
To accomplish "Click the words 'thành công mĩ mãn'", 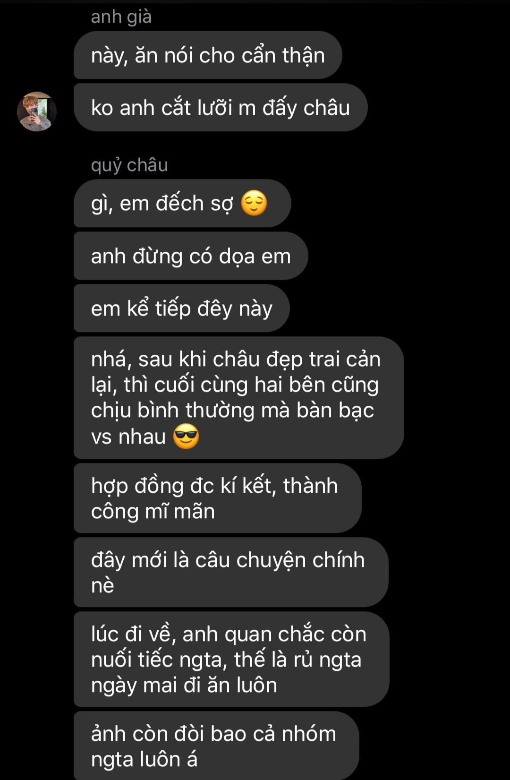I will pyautogui.click(x=215, y=498).
